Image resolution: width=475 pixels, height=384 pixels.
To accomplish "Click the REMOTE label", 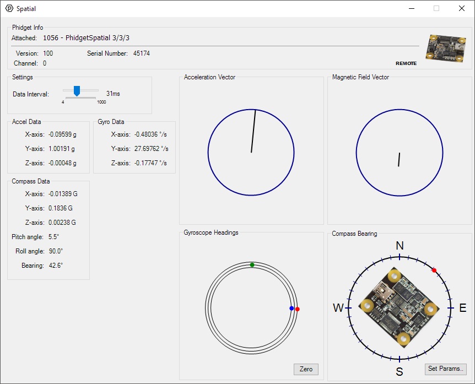I will pyautogui.click(x=406, y=63).
